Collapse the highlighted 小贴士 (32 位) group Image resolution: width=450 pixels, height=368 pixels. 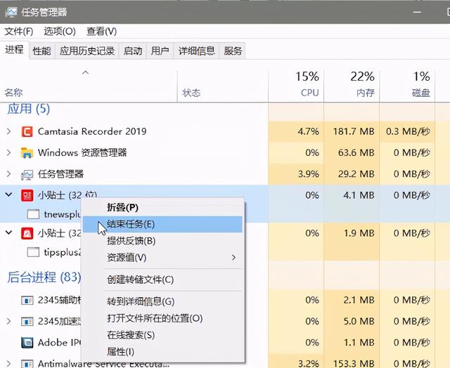coord(9,195)
